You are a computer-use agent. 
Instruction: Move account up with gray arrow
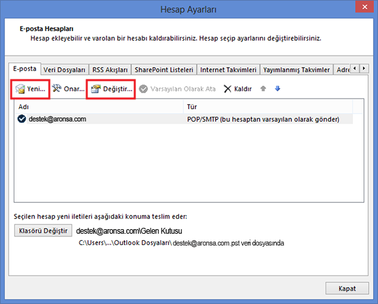(263, 89)
